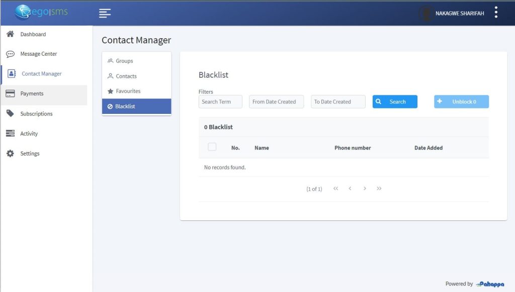Tick the select-all checkbox in table header
Image resolution: width=515 pixels, height=292 pixels.
tap(212, 147)
